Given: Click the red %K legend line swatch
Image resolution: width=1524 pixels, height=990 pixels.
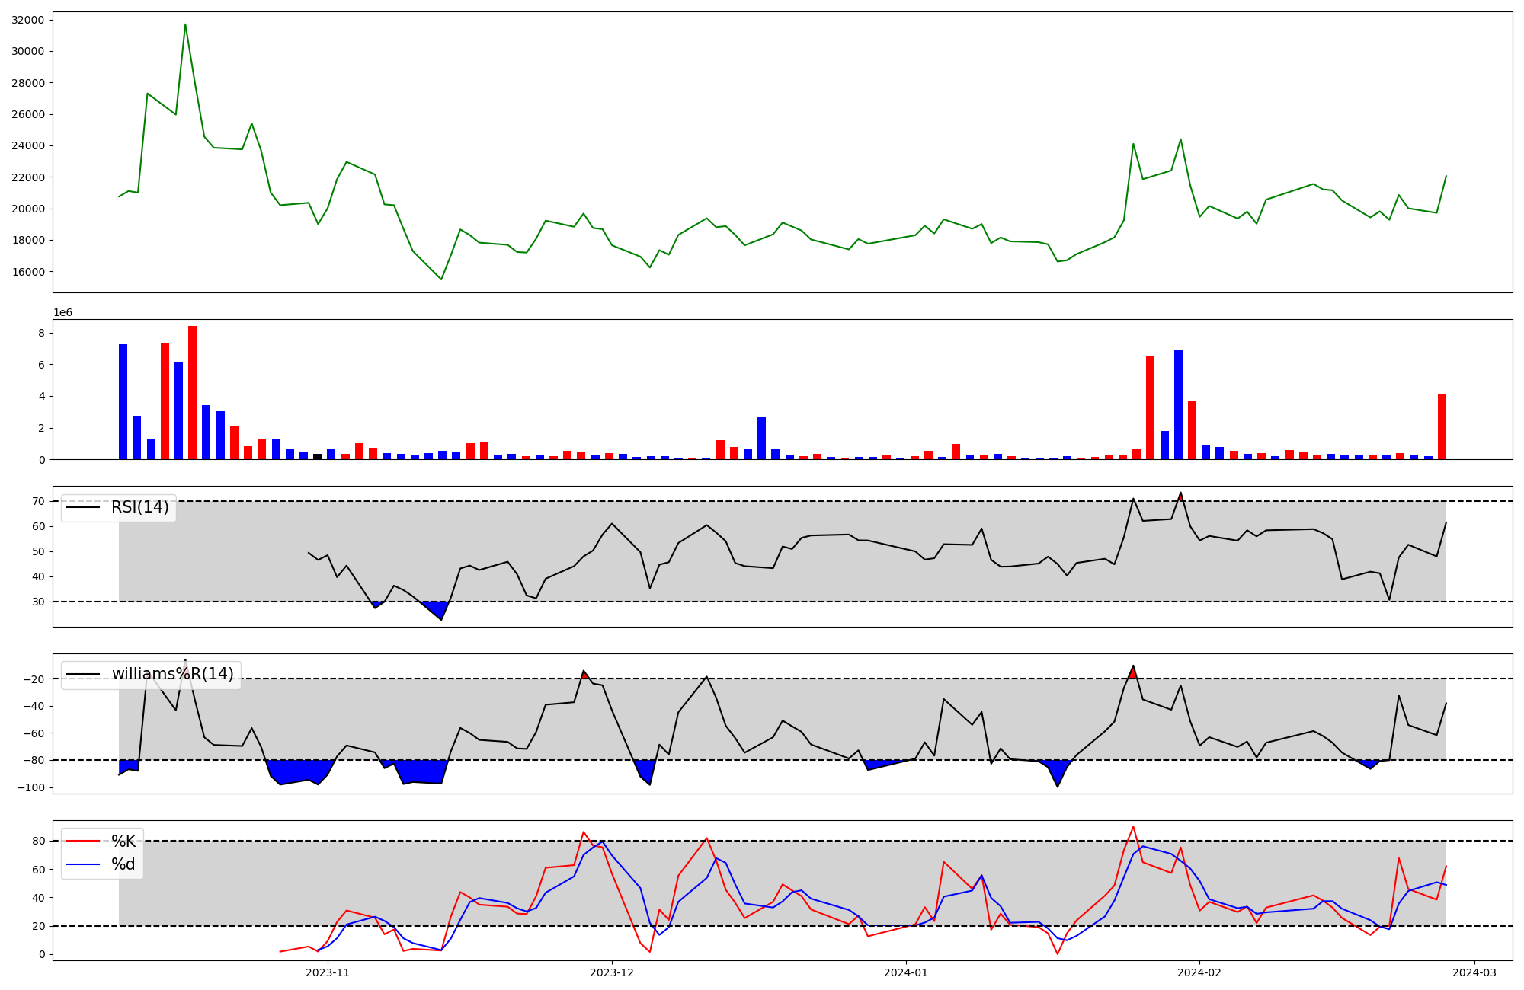Looking at the screenshot, I should (x=82, y=841).
